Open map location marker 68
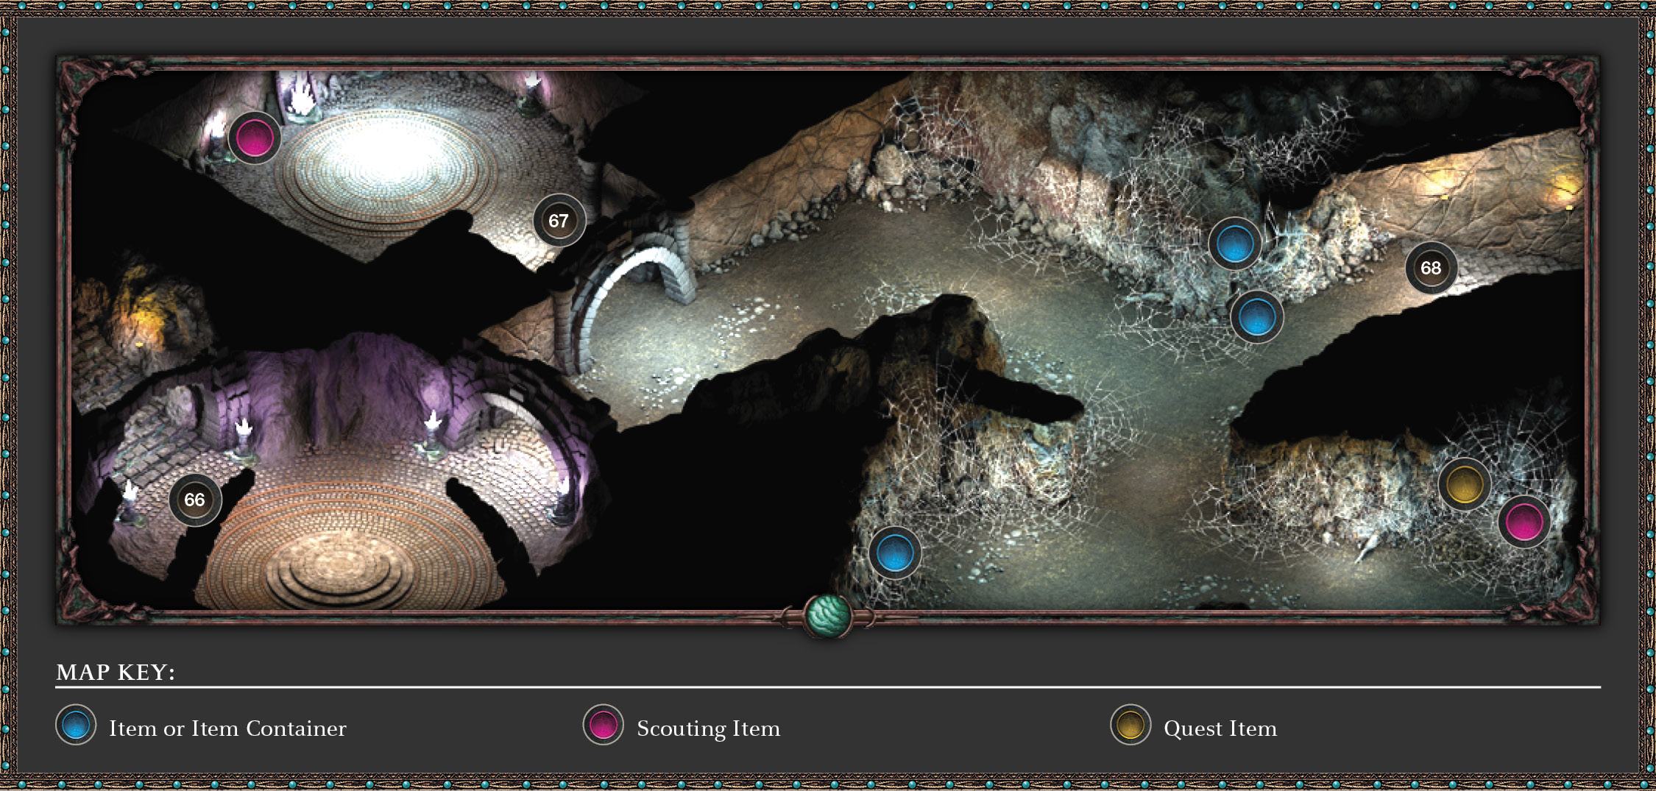1656x791 pixels. [1432, 268]
